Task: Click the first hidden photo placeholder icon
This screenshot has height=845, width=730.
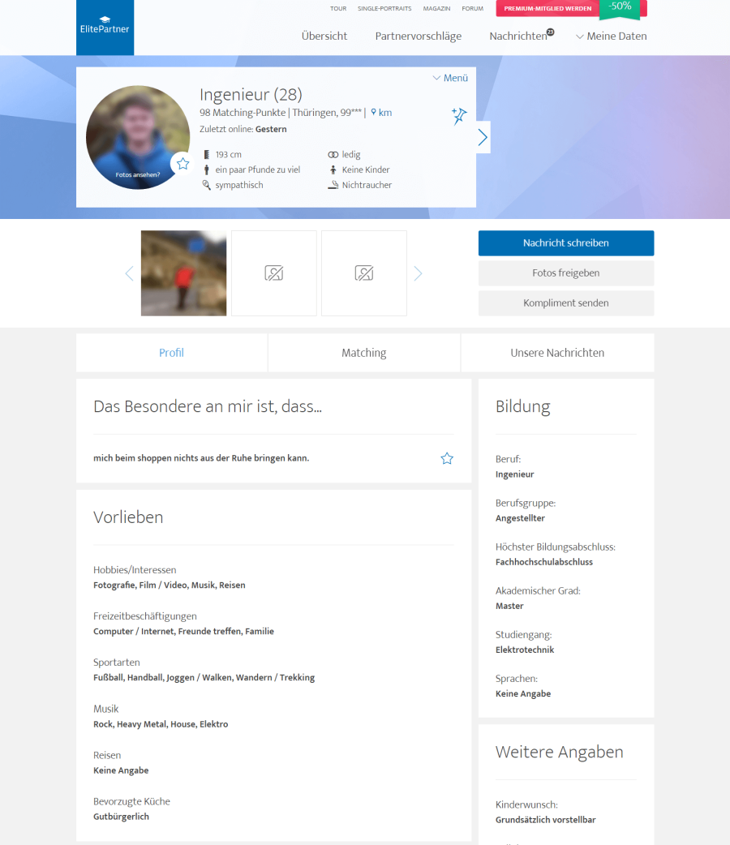Action: coord(274,273)
